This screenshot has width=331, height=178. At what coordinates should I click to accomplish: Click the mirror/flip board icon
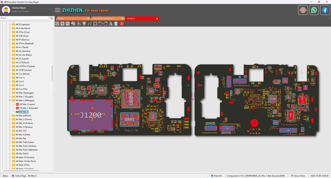111,24
